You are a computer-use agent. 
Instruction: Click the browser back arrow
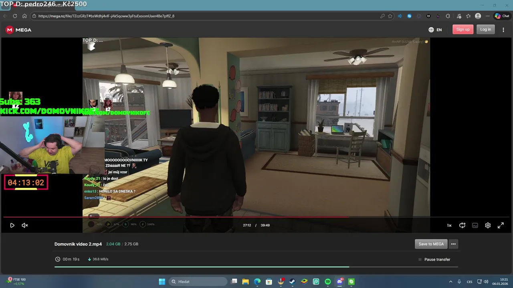5,16
